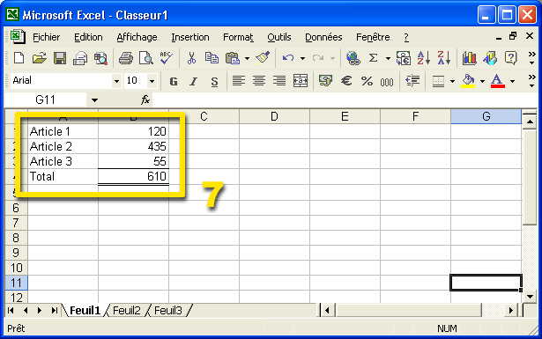Toggle underline formatting with the S button

215,82
